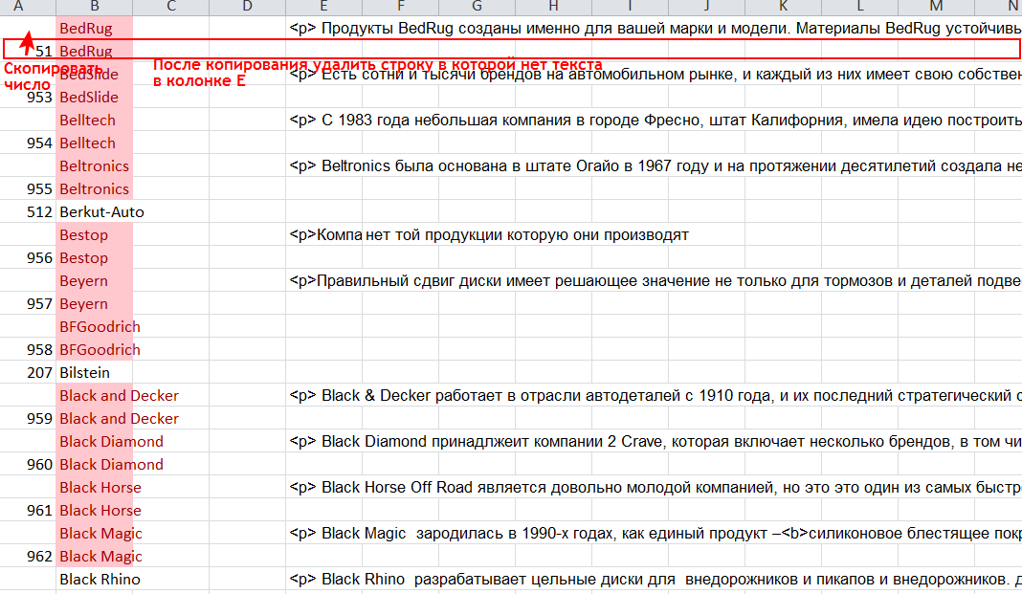Select Bestop name cell beside 'Компа нет той' text
Viewport: 1022px width, 594px height.
click(95, 234)
